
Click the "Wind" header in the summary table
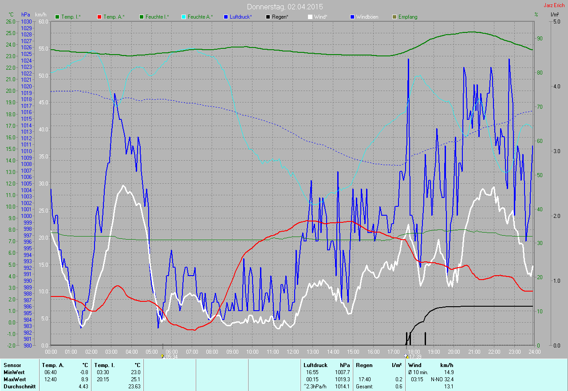tap(414, 365)
